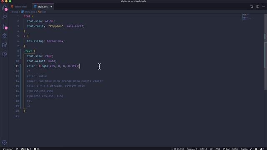The width and height of the screenshot is (267, 150).
Task: Click the tricks folder in the breadcrumb
Action: tap(15, 12)
